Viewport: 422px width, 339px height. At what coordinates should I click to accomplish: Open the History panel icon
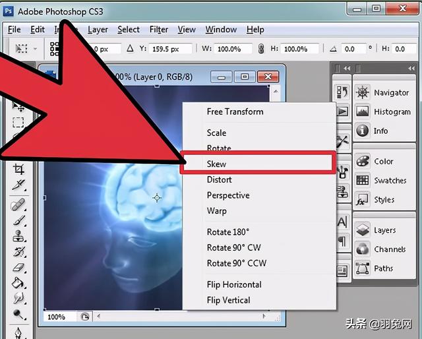(342, 92)
